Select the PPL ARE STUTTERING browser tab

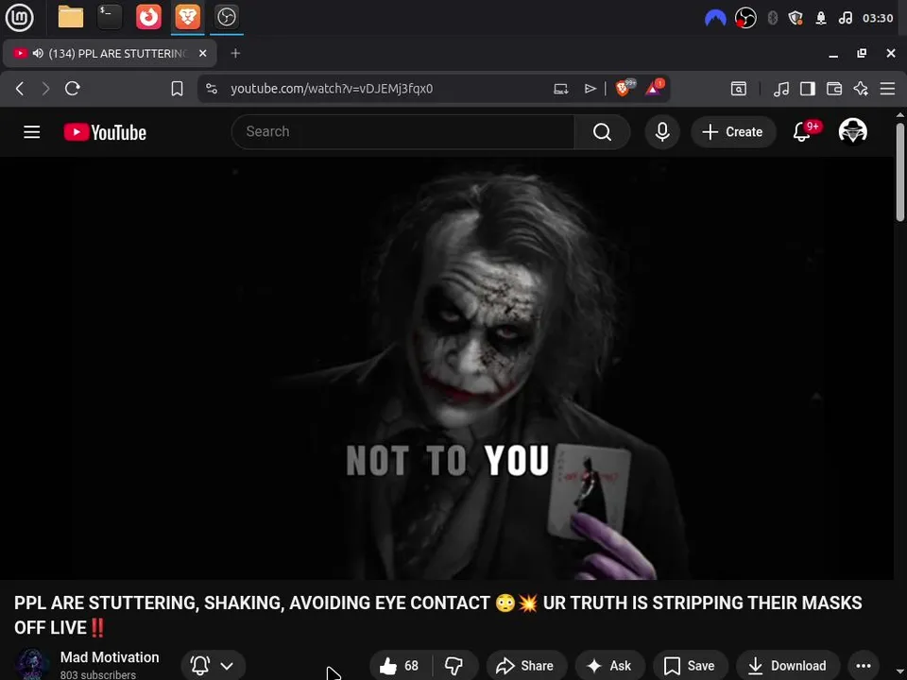click(110, 53)
